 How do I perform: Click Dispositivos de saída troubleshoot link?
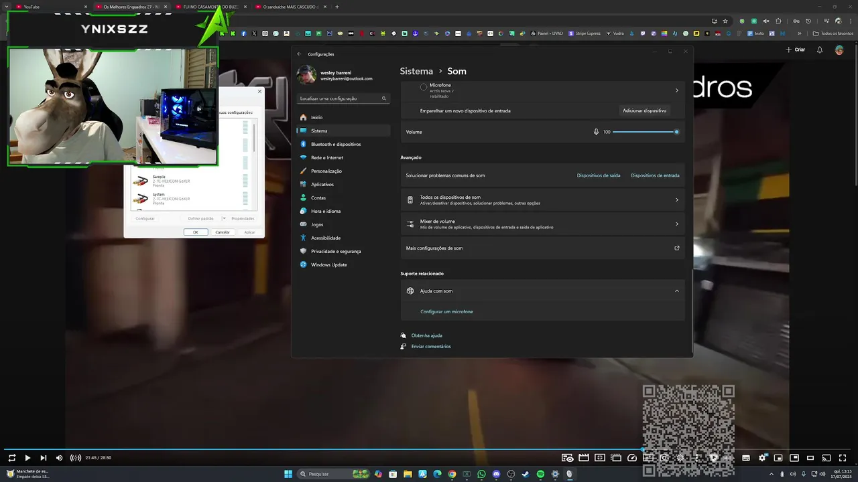point(599,175)
